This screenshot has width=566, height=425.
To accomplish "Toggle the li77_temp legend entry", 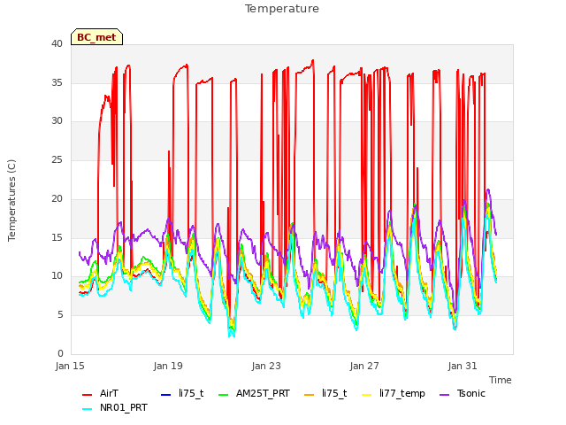I will tap(394, 393).
